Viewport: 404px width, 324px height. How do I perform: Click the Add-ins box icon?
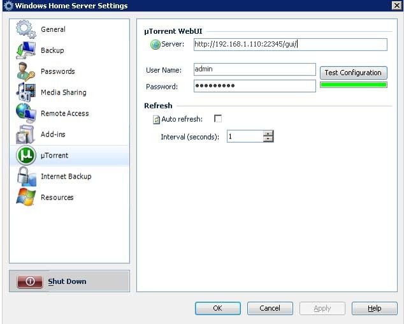25,134
